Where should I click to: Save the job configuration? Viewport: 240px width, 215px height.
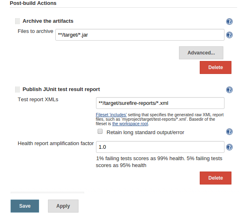[25, 206]
